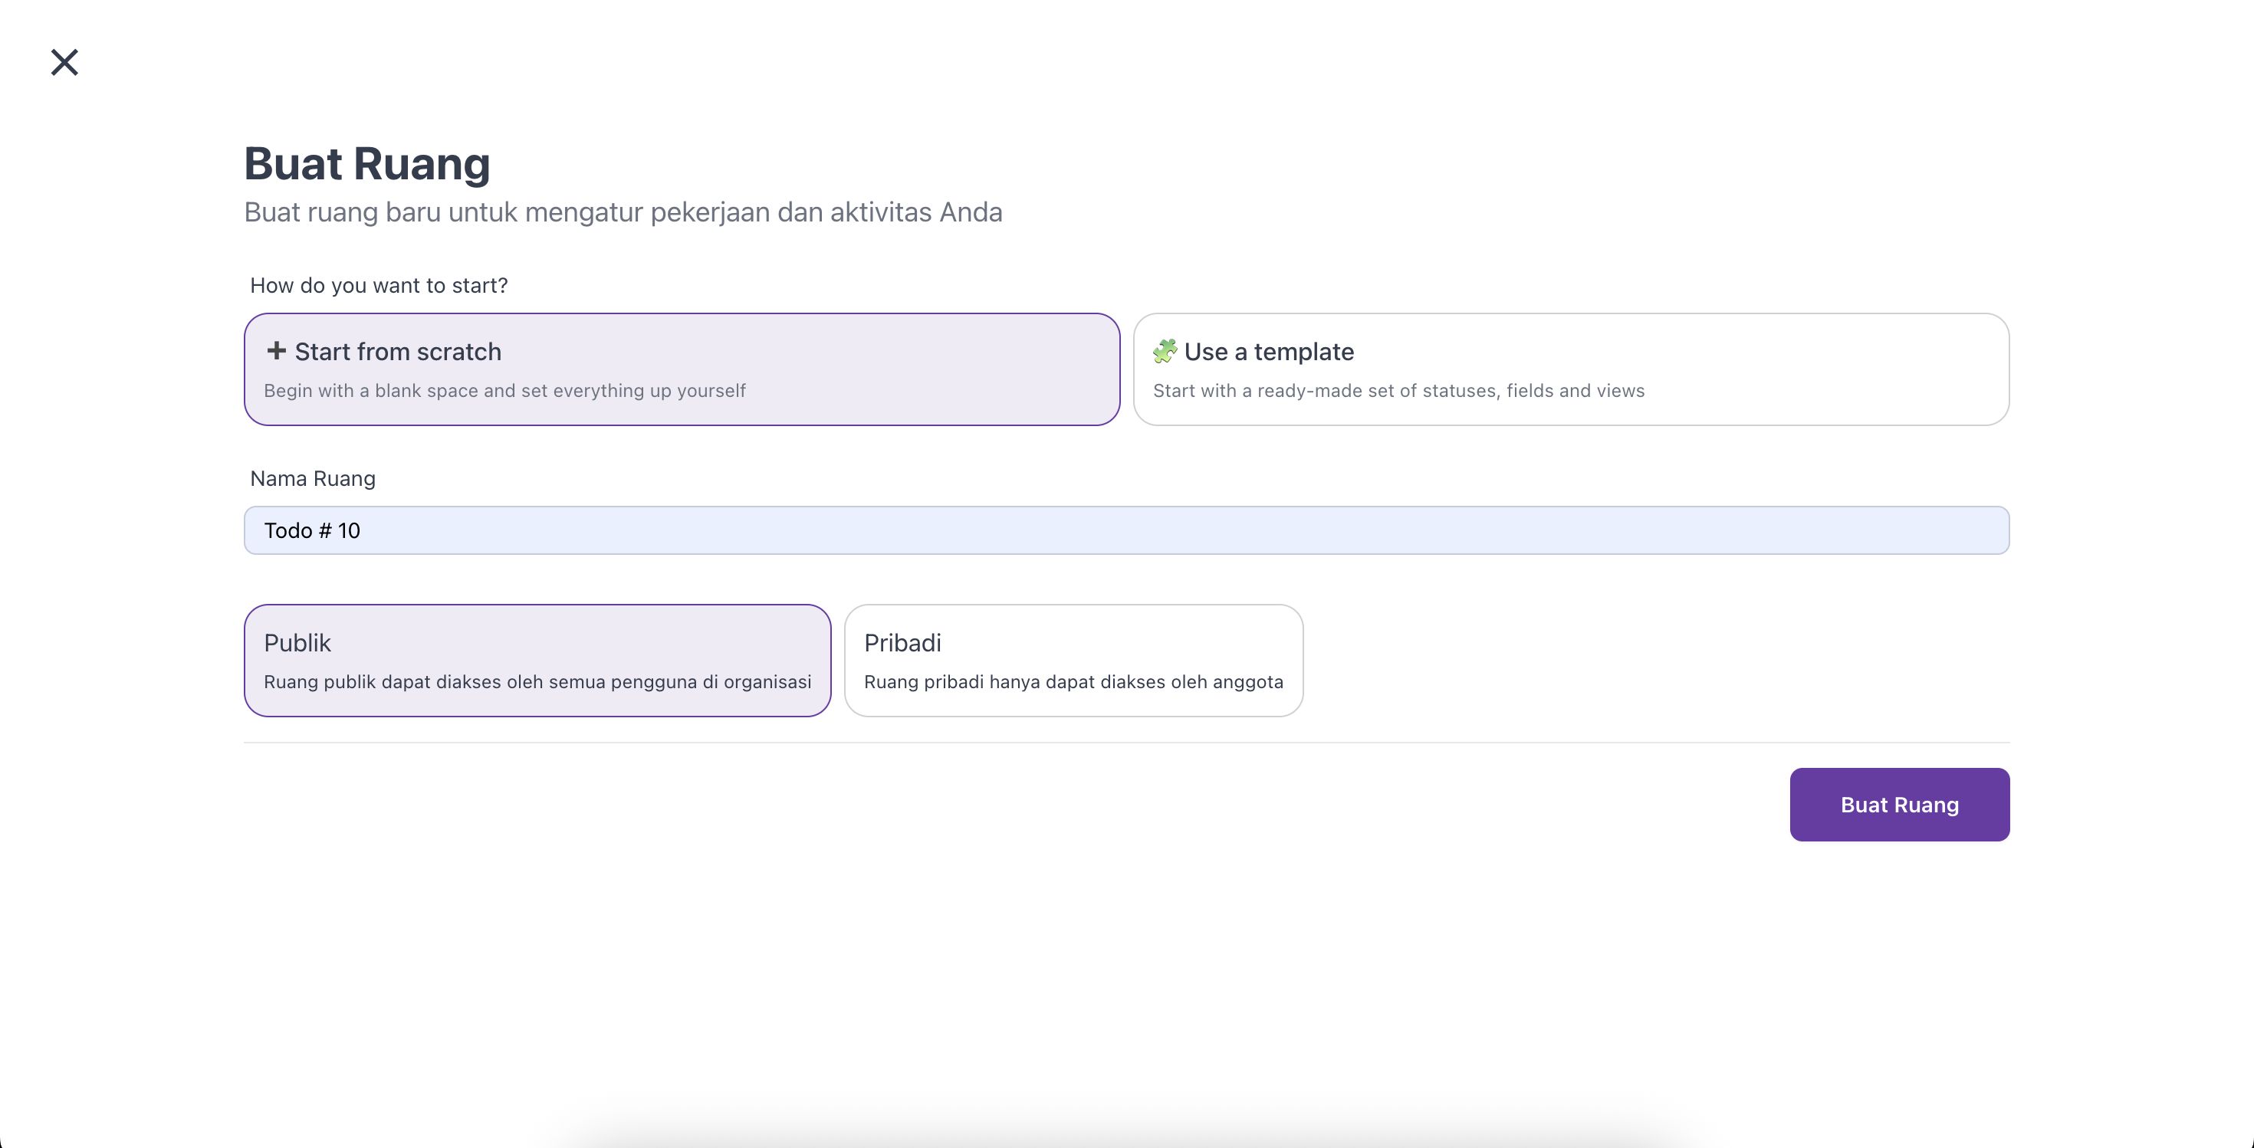Focus the Nama Ruang text field
This screenshot has height=1148, width=2254.
coord(1126,530)
